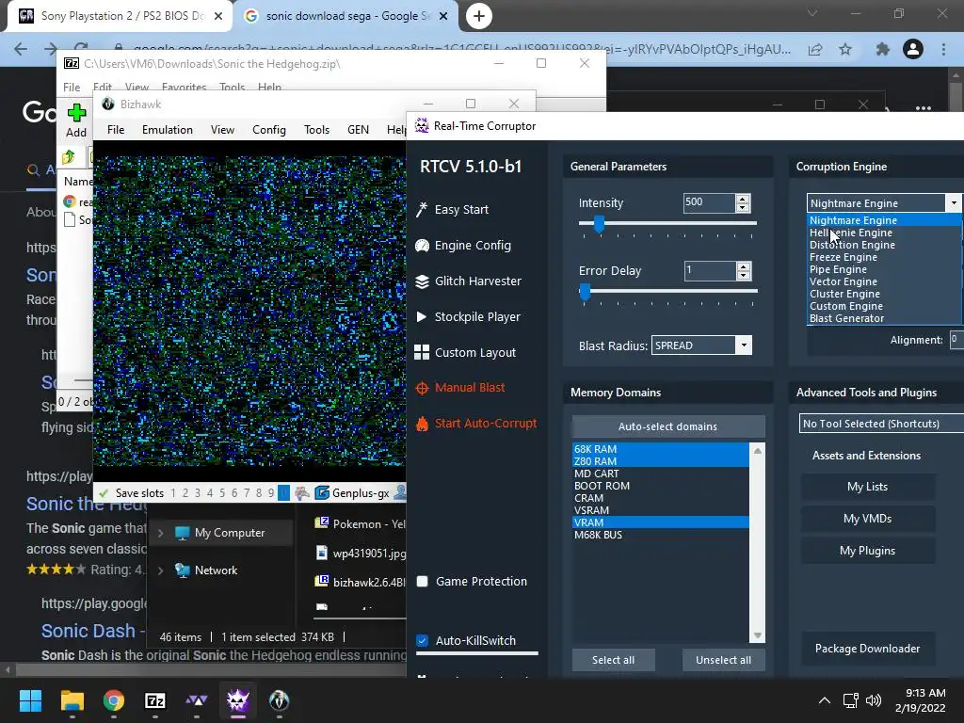Open No Tool Selected (Shortcuts) dropdown
This screenshot has width=964, height=723.
point(881,424)
